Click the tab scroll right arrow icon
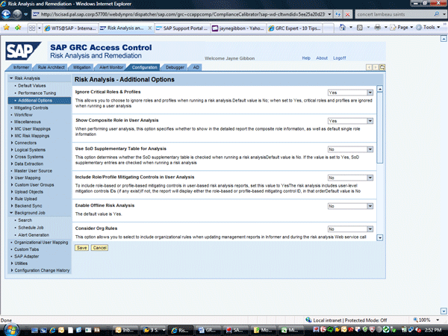448x336 pixels. (x=376, y=67)
